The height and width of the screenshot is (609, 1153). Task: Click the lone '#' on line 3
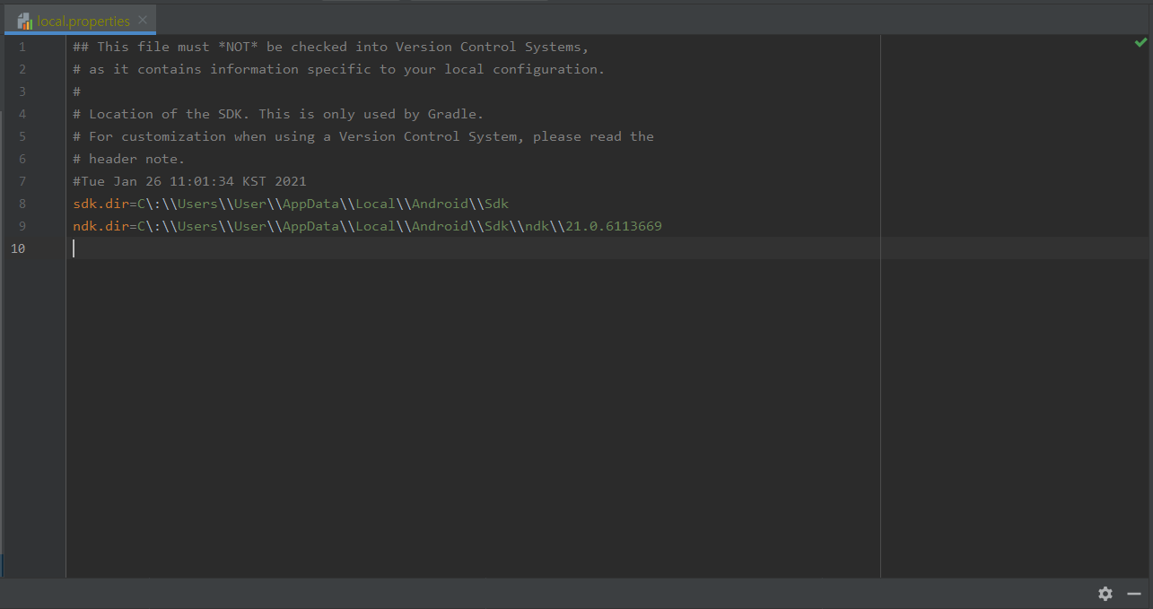77,91
